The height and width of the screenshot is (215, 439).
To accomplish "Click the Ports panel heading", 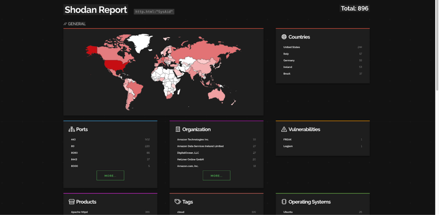I will (x=82, y=129).
